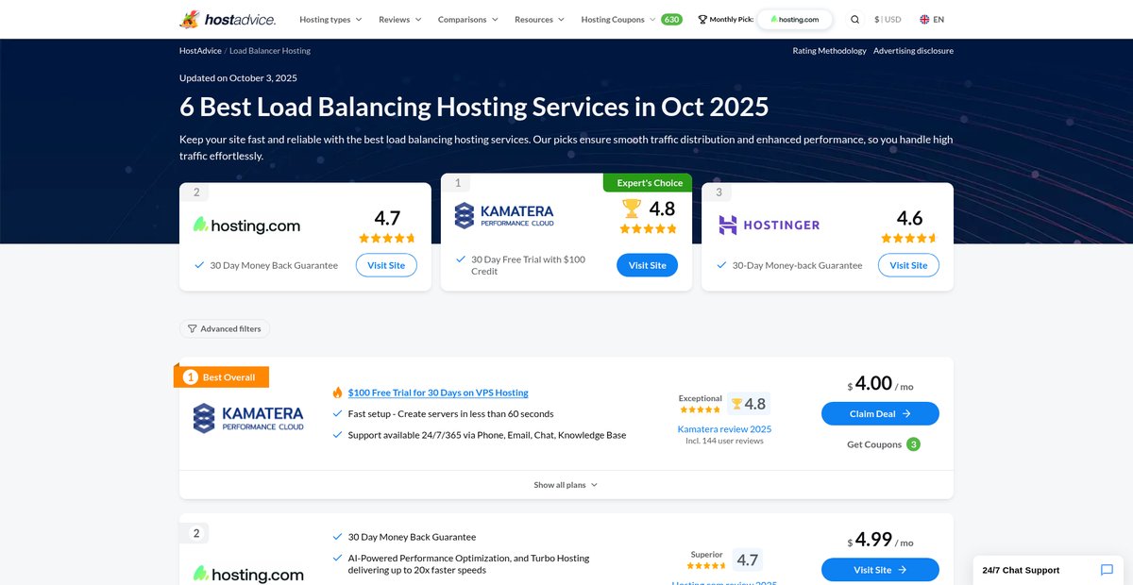Viewport: 1133px width, 585px height.
Task: Click Visit Site on the hosting.com card
Action: click(386, 265)
